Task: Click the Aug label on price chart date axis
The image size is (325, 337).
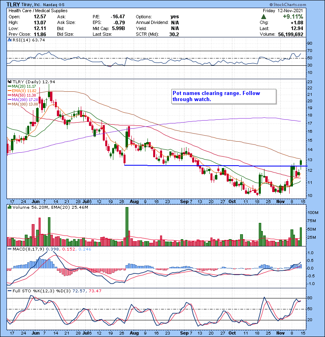Action: pyautogui.click(x=134, y=202)
